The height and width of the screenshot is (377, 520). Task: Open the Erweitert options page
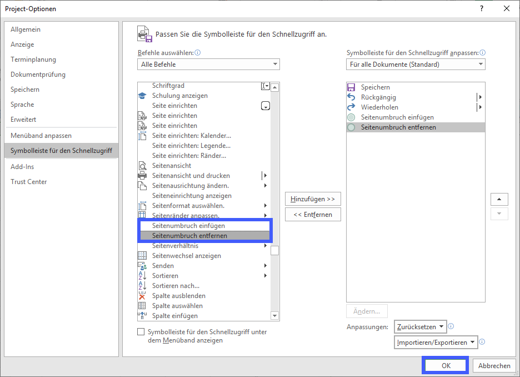pyautogui.click(x=61, y=119)
